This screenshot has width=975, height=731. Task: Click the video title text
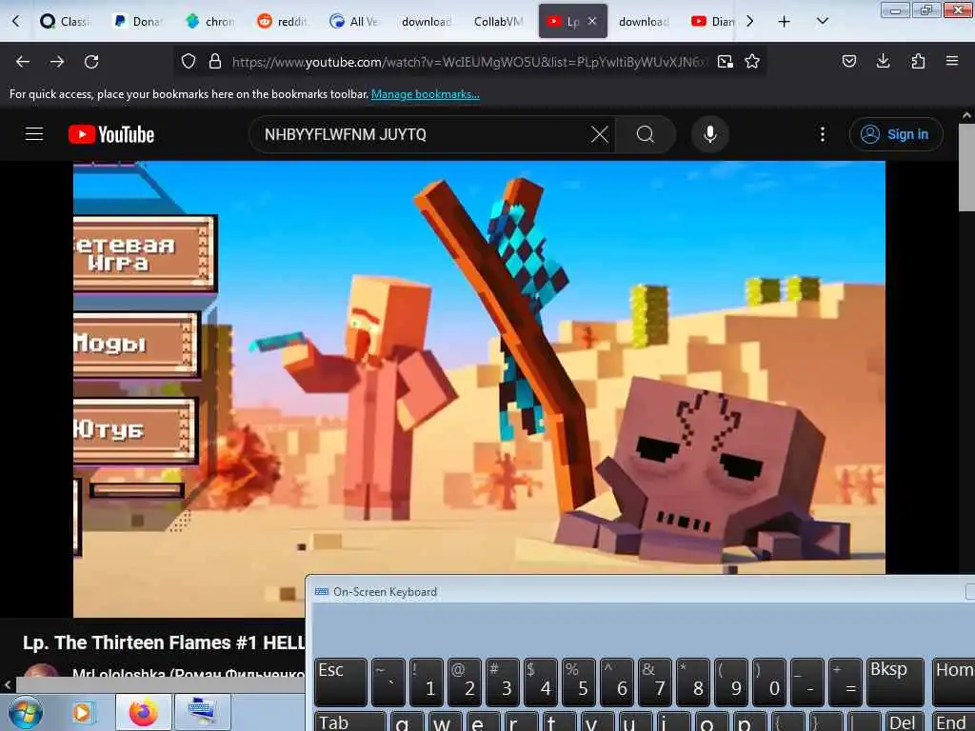point(164,642)
